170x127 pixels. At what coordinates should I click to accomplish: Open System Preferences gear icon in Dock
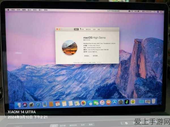(121, 102)
